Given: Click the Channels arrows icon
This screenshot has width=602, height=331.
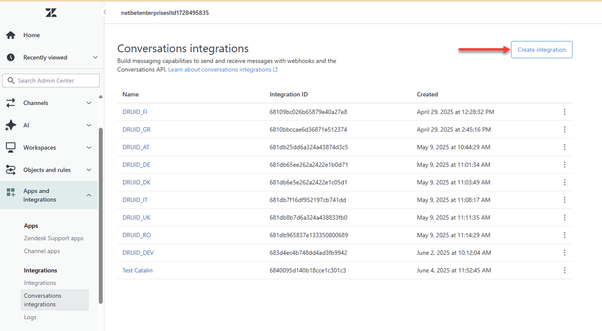Looking at the screenshot, I should click(x=11, y=103).
